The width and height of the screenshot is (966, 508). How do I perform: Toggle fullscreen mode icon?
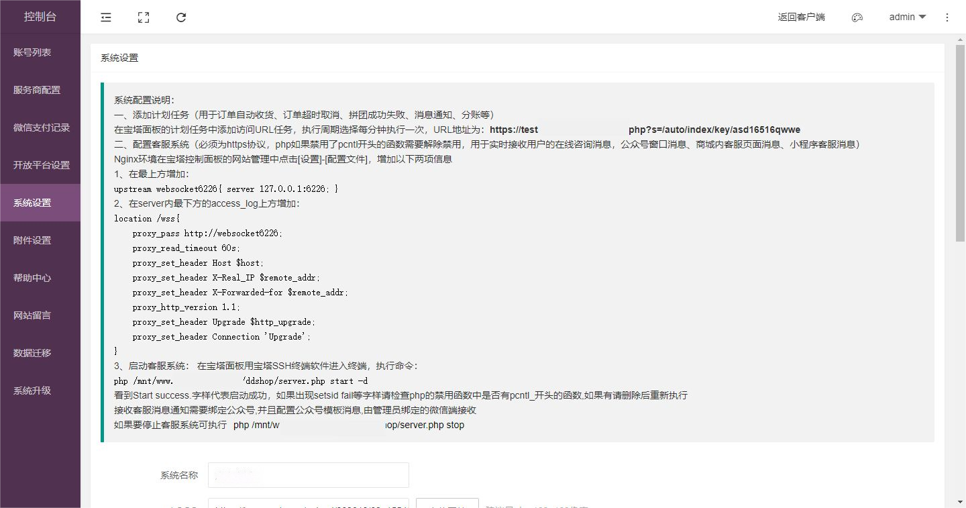[x=144, y=17]
